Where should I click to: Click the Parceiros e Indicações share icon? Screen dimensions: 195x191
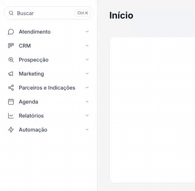tap(11, 88)
